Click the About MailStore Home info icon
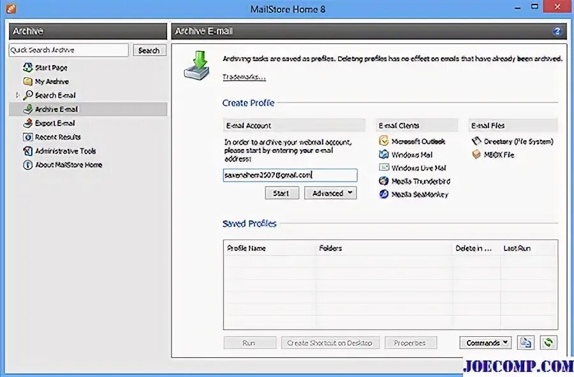 click(x=28, y=164)
